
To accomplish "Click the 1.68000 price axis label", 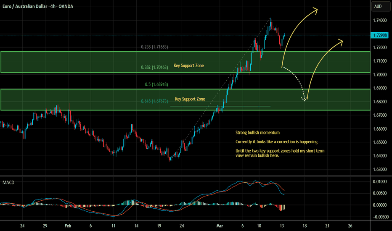I will click(380, 102).
